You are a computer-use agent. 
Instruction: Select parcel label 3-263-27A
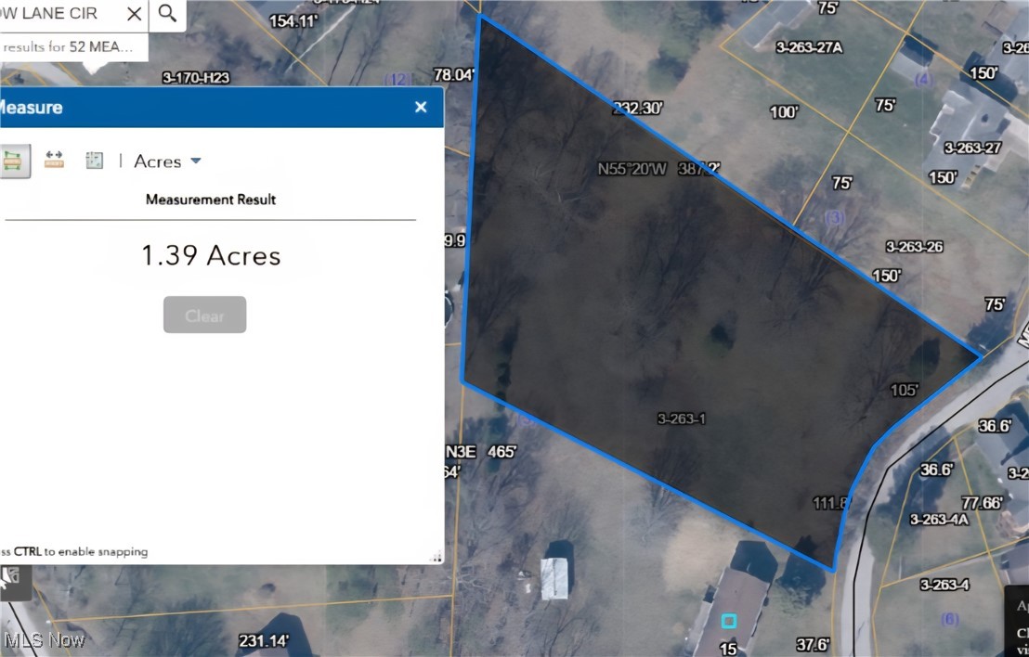point(809,47)
